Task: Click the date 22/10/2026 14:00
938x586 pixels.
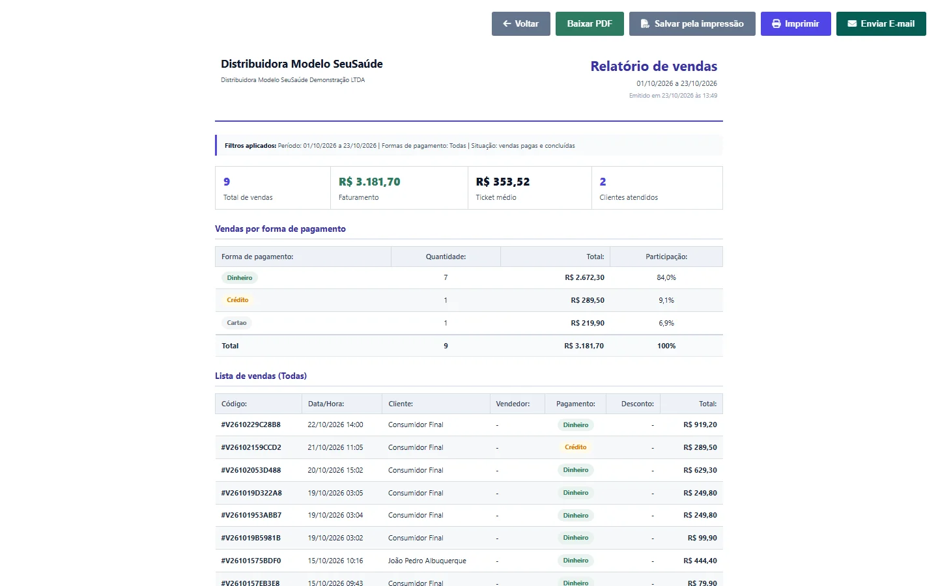Action: [335, 425]
